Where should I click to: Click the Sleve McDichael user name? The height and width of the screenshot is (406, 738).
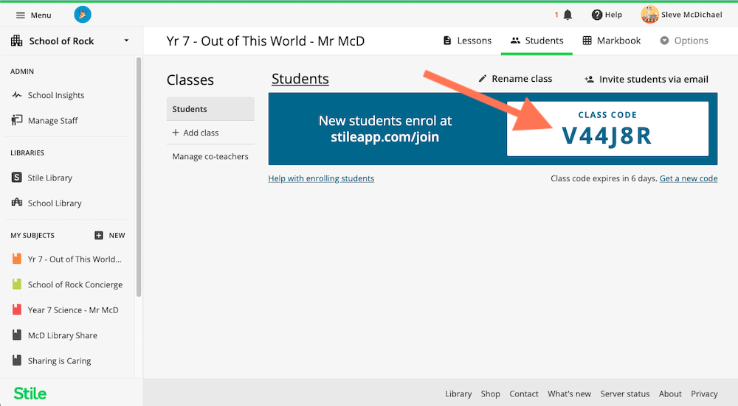point(692,15)
